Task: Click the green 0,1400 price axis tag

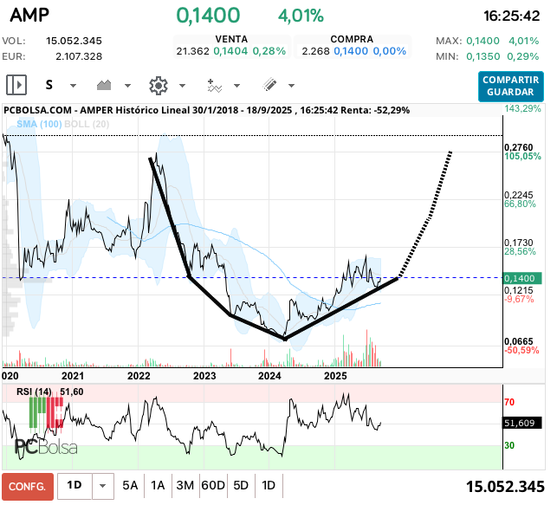Action: [x=522, y=278]
